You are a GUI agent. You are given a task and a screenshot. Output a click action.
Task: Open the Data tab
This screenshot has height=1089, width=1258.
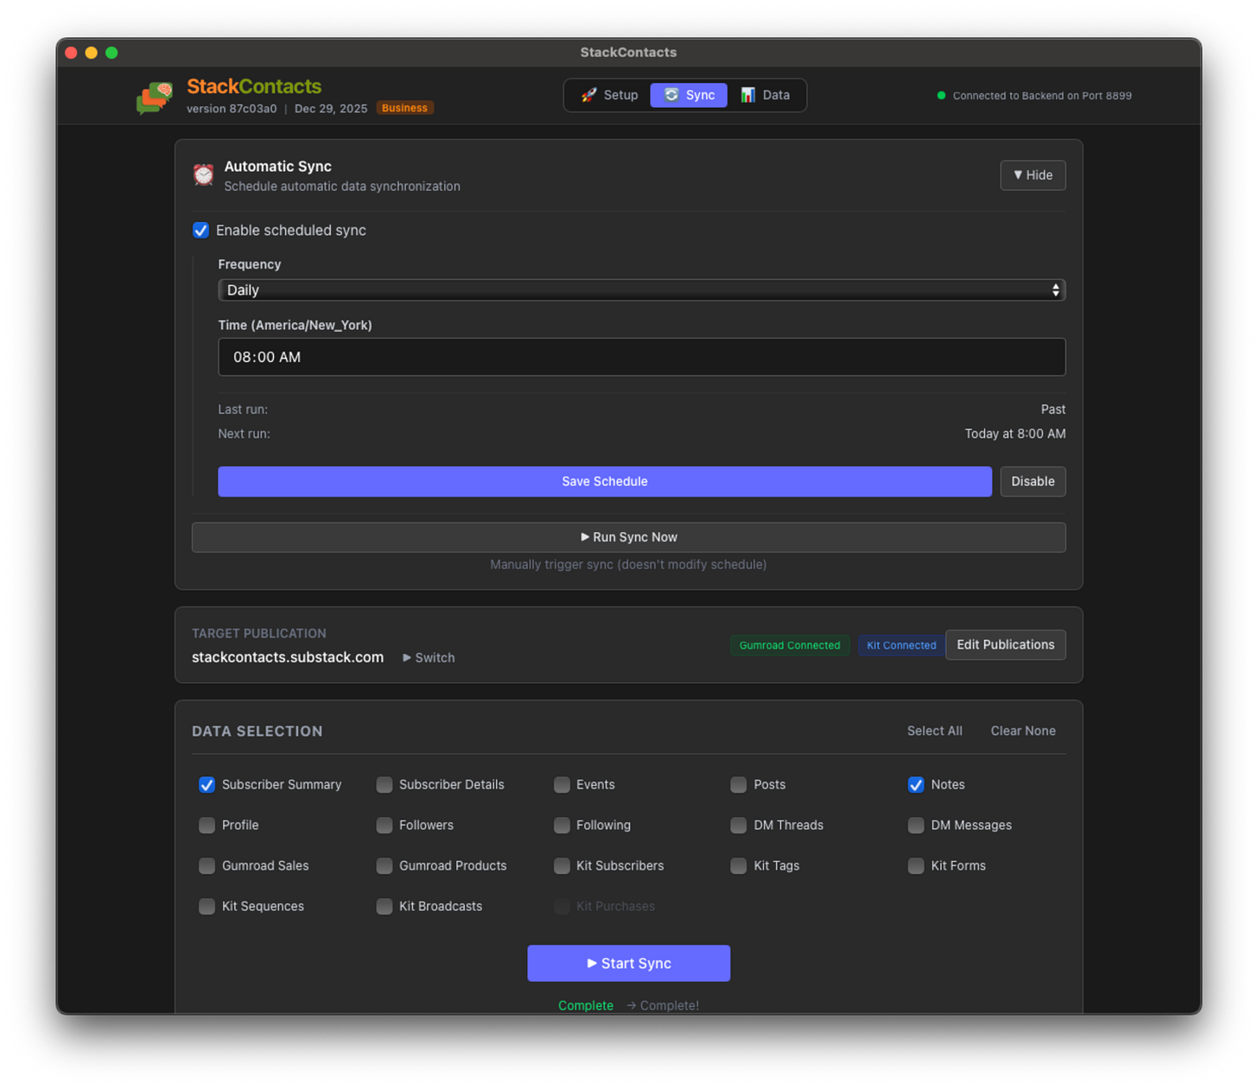point(766,95)
